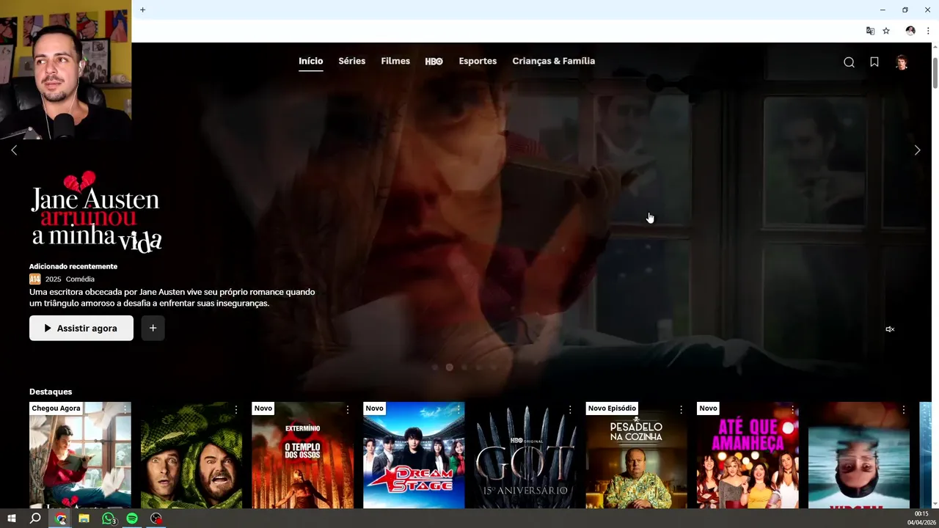939x528 pixels.
Task: Open options on the upside-down face card
Action: pyautogui.click(x=904, y=409)
